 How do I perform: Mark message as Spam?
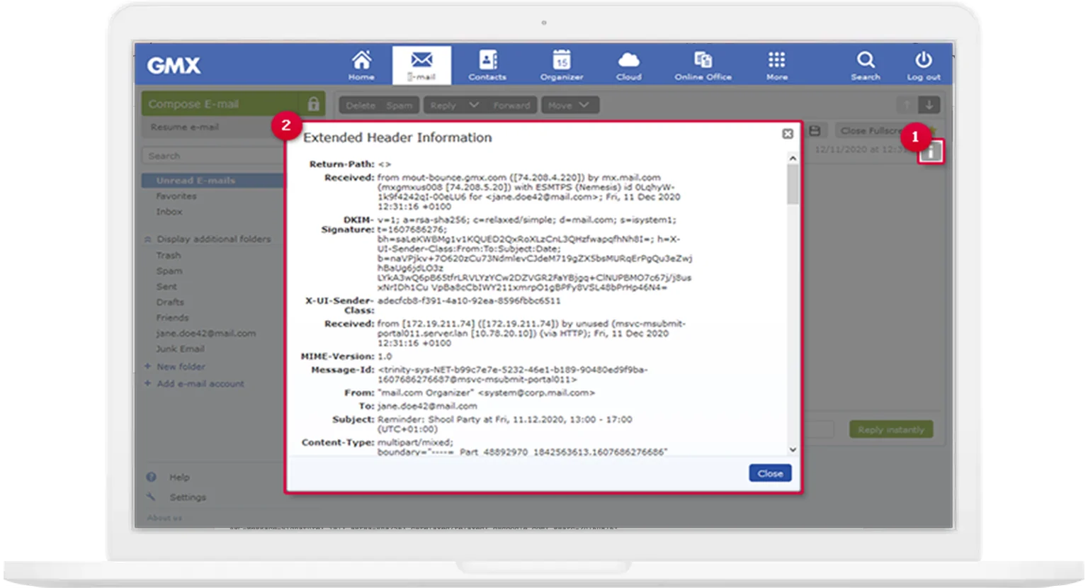click(399, 106)
